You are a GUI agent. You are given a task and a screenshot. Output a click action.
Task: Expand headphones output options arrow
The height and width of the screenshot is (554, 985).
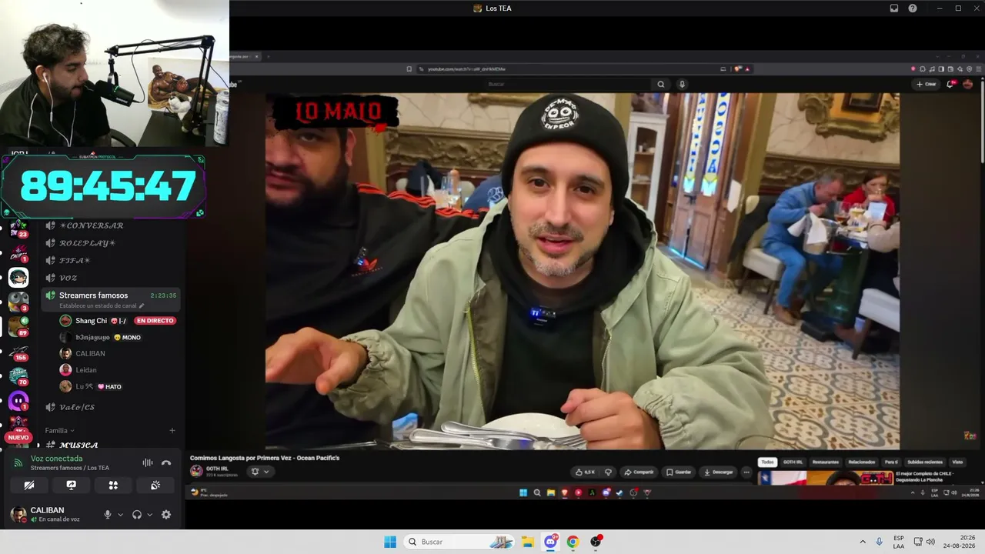tap(149, 515)
